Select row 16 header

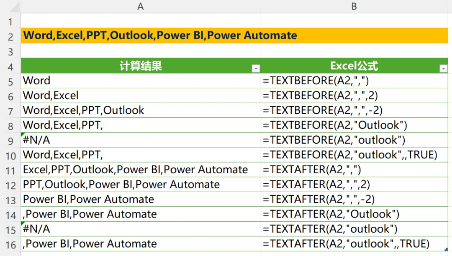[x=10, y=245]
